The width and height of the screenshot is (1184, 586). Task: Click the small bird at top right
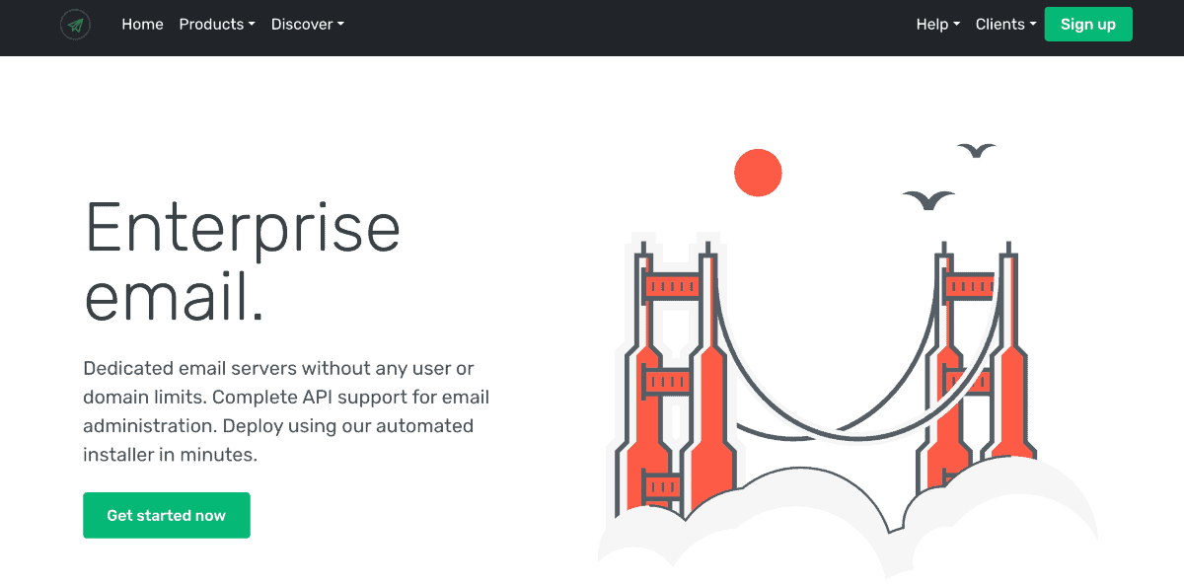point(976,150)
